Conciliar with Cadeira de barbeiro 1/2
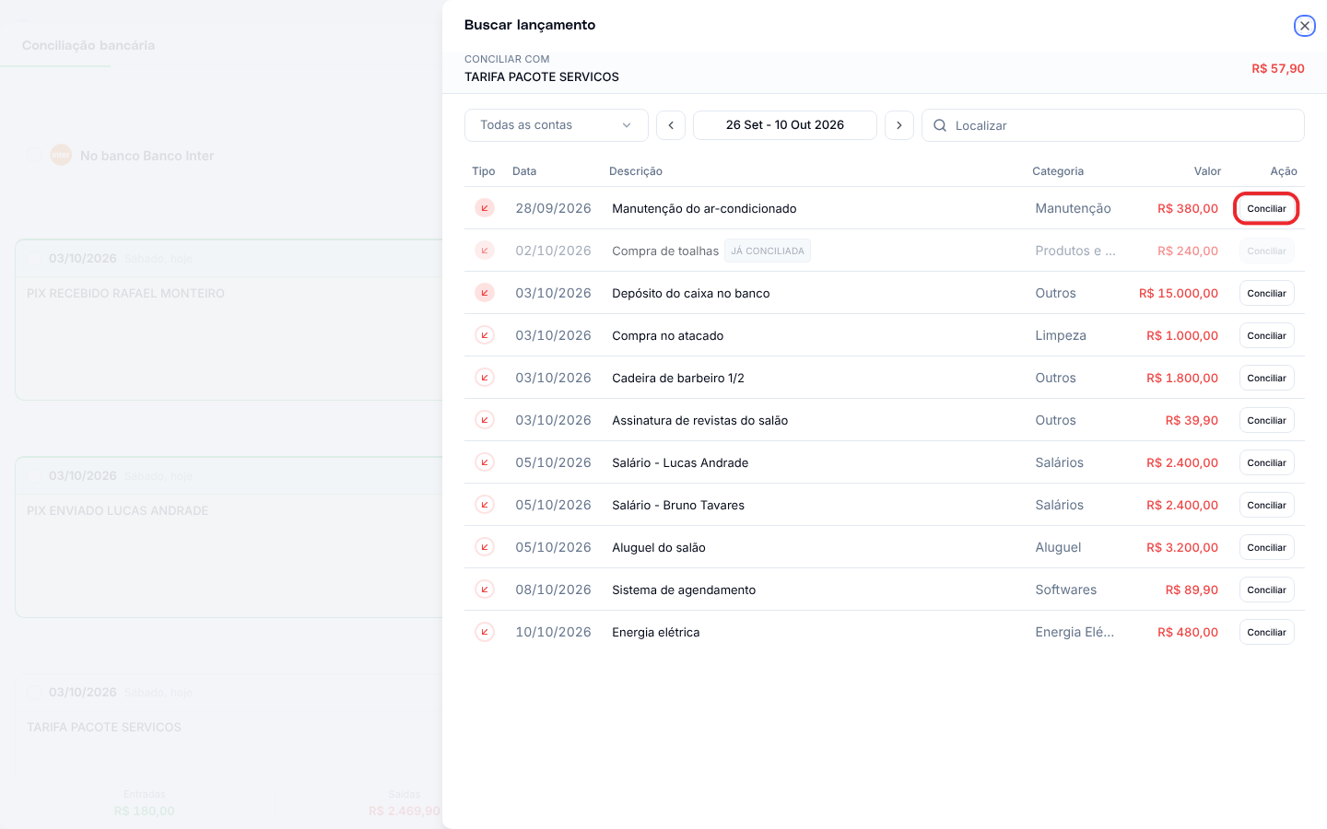 [x=1266, y=378]
